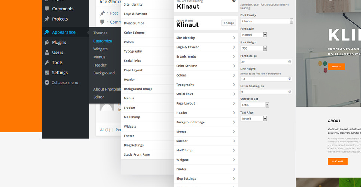This screenshot has height=187, width=361.
Task: Click the orange Read More button
Action: coord(337,161)
